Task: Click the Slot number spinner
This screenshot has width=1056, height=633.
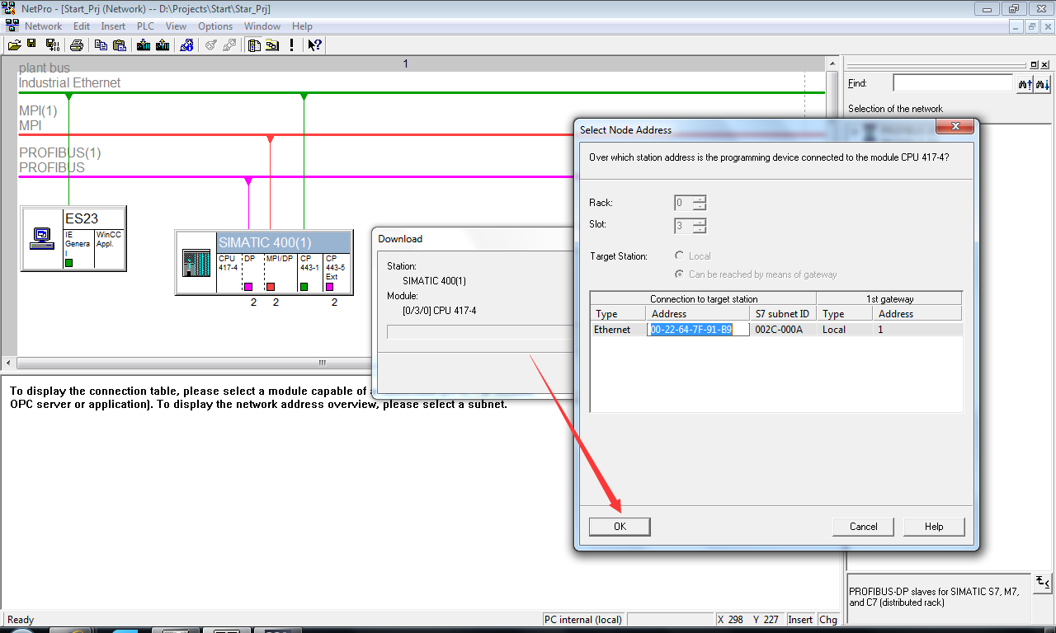Action: 700,226
